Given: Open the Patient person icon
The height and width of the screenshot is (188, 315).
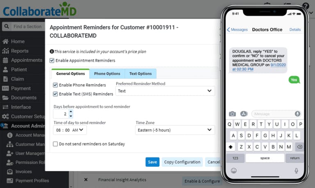Looking at the screenshot, I should (5, 69).
